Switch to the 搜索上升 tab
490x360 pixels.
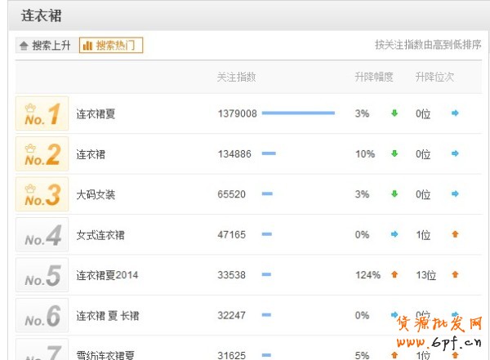click(45, 46)
